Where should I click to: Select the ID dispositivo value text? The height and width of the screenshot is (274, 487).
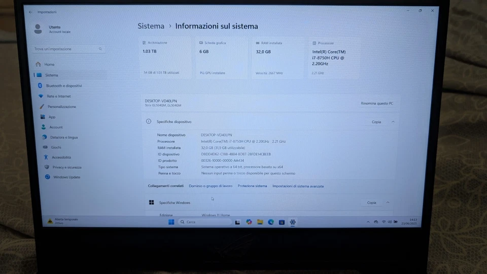[236, 154]
